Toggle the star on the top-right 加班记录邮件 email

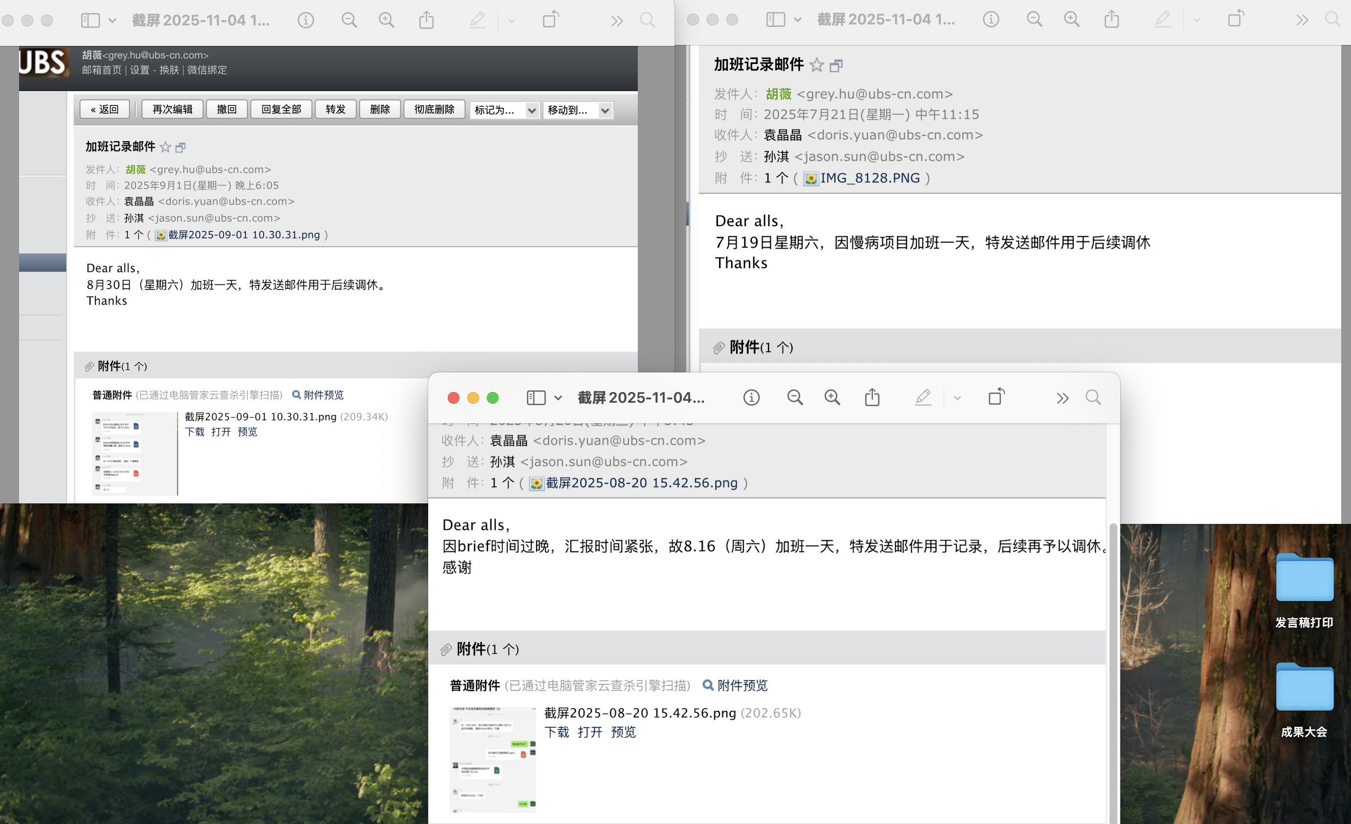coord(816,65)
